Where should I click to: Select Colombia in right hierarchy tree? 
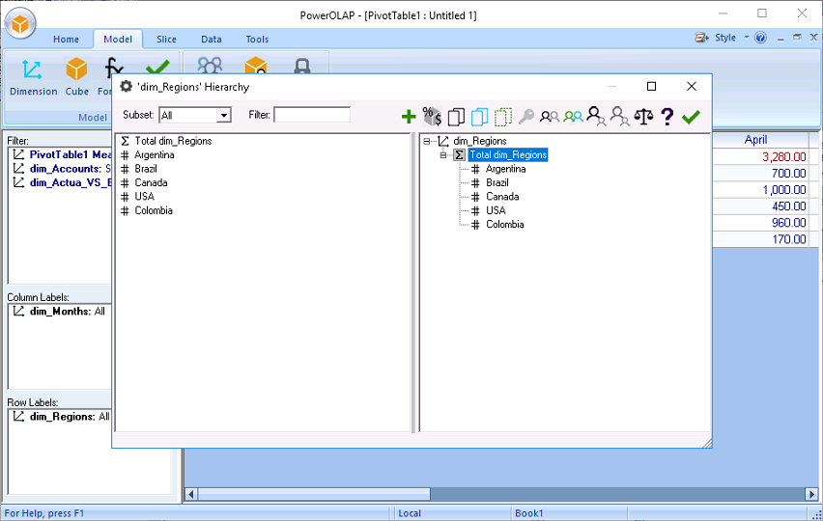coord(504,225)
